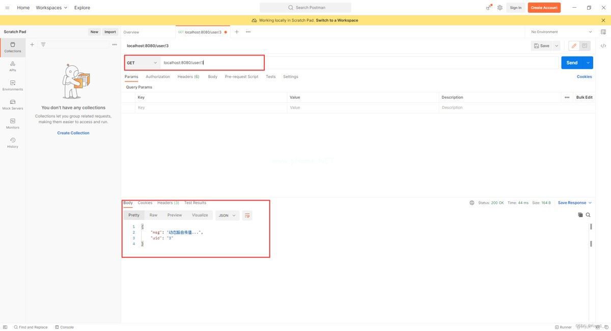611x331 pixels.
Task: Open the GET method dropdown
Action: (142, 63)
